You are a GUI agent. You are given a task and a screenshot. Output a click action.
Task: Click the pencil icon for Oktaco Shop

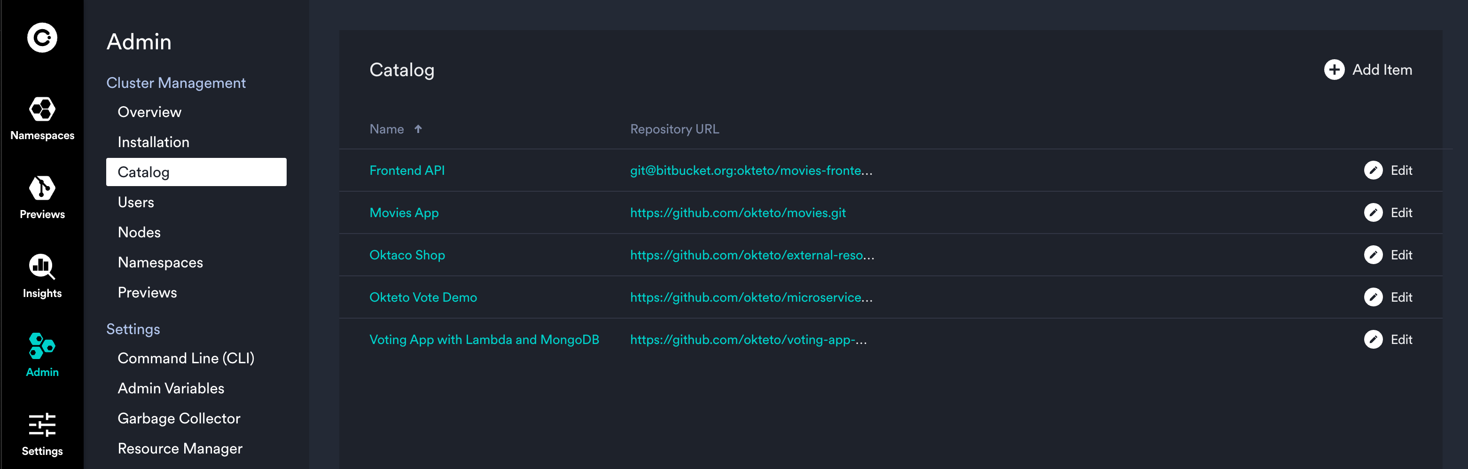pos(1373,255)
